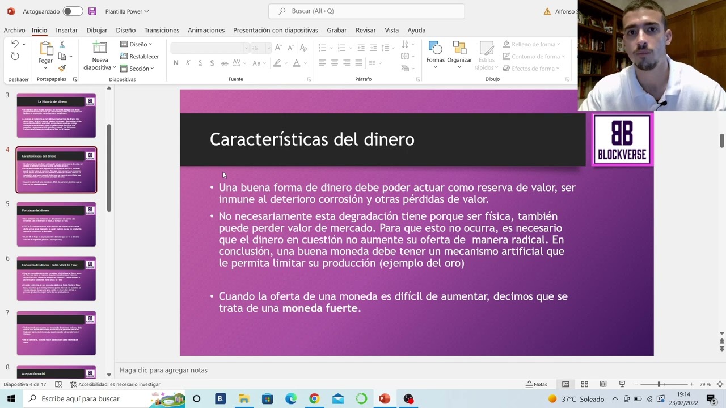Click Haga clic para agregar notas
726x408 pixels.
(x=163, y=370)
